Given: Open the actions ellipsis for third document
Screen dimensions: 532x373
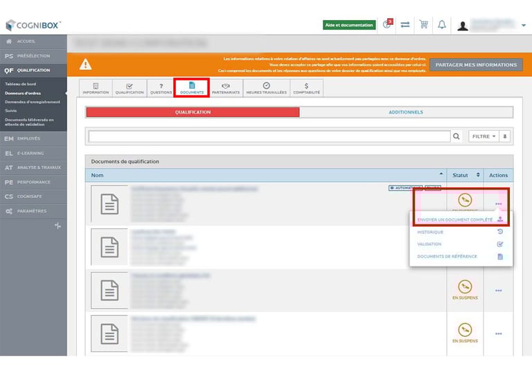Looking at the screenshot, I should tap(498, 291).
